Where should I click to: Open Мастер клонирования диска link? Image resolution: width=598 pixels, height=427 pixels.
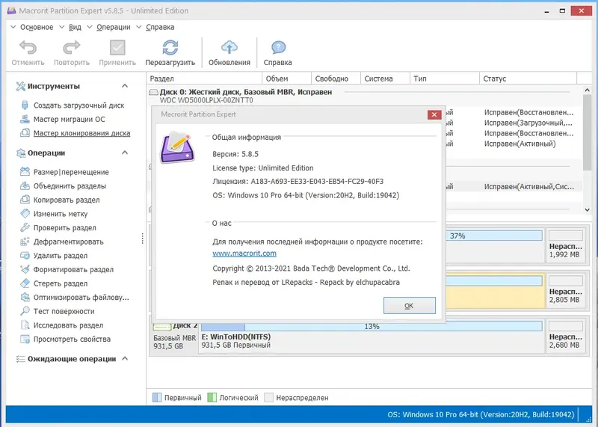click(x=81, y=133)
